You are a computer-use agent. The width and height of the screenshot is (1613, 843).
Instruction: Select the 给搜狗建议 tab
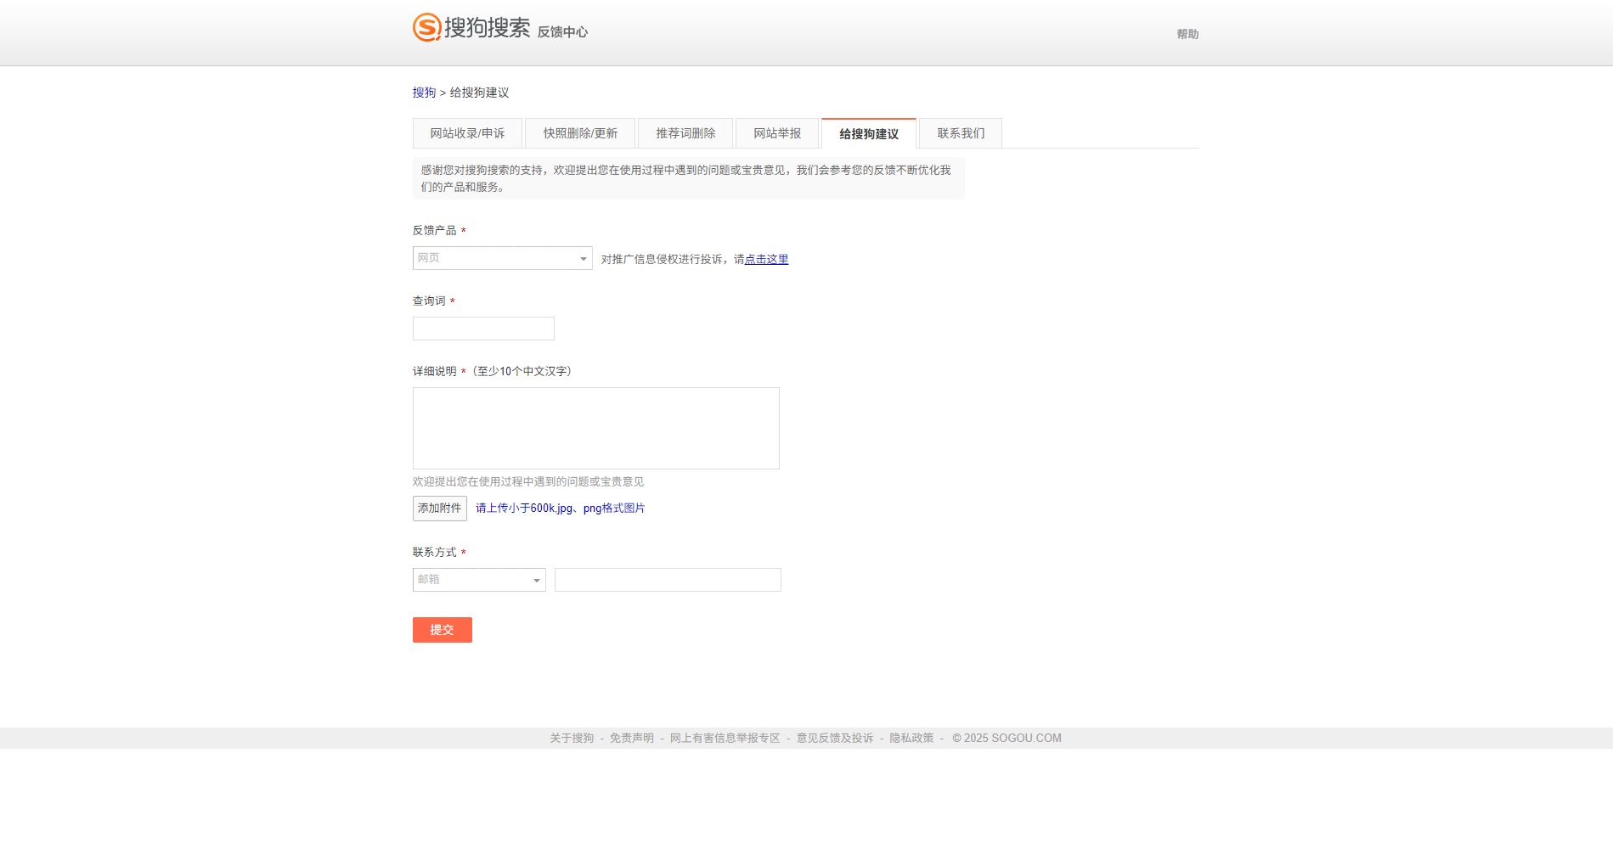click(868, 133)
